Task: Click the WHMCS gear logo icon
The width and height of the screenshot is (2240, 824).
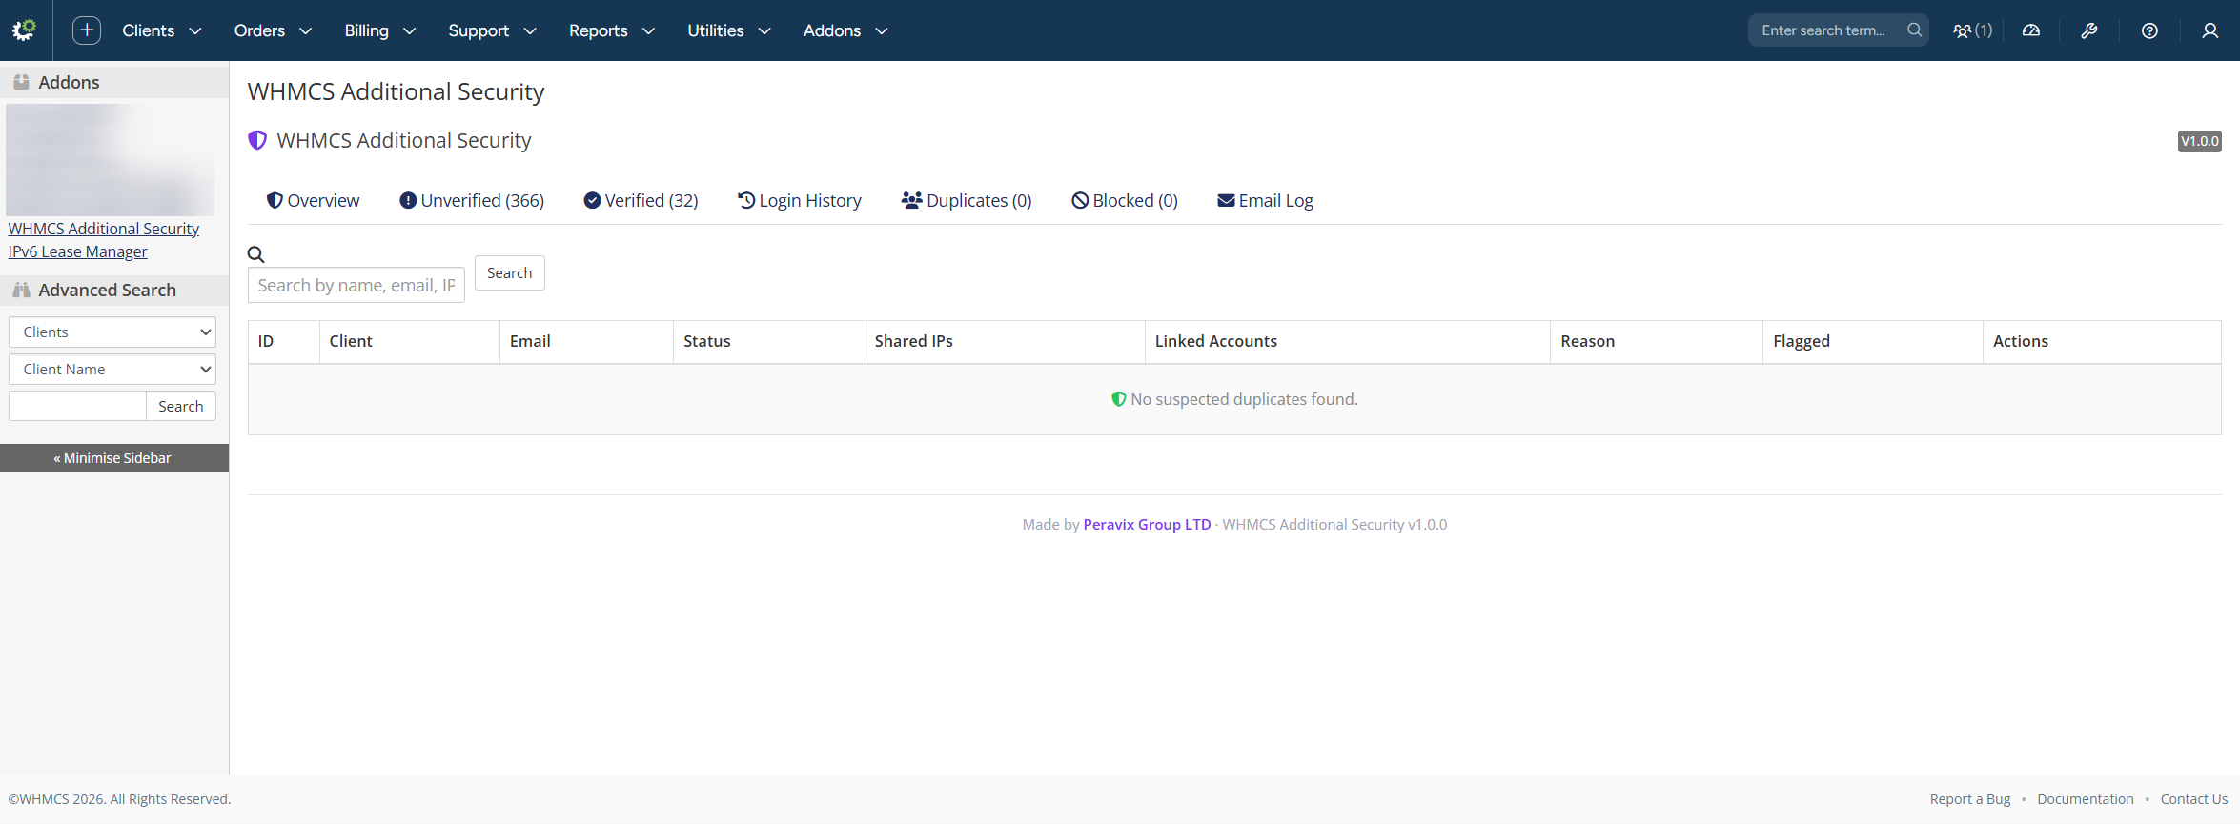Action: pyautogui.click(x=24, y=30)
